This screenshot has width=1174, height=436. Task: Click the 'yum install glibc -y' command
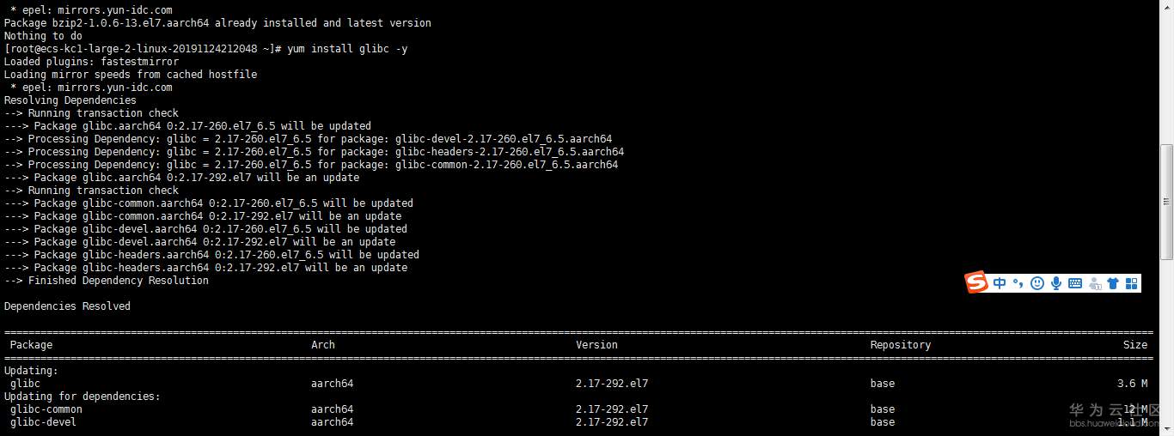[347, 49]
